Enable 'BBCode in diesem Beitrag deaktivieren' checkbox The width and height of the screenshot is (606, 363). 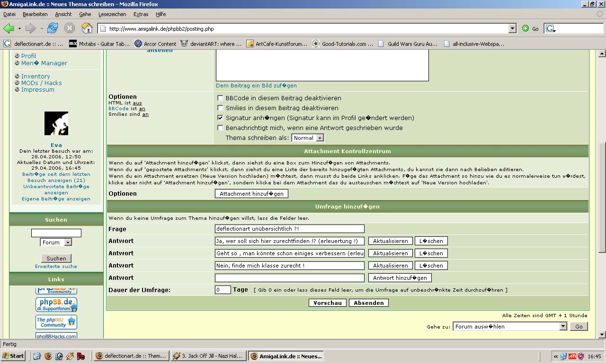click(x=220, y=98)
